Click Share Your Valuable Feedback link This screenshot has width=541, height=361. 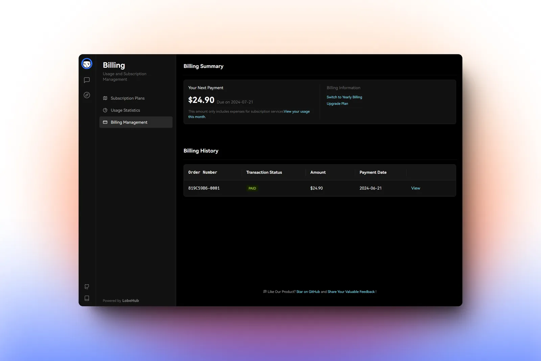(x=351, y=292)
